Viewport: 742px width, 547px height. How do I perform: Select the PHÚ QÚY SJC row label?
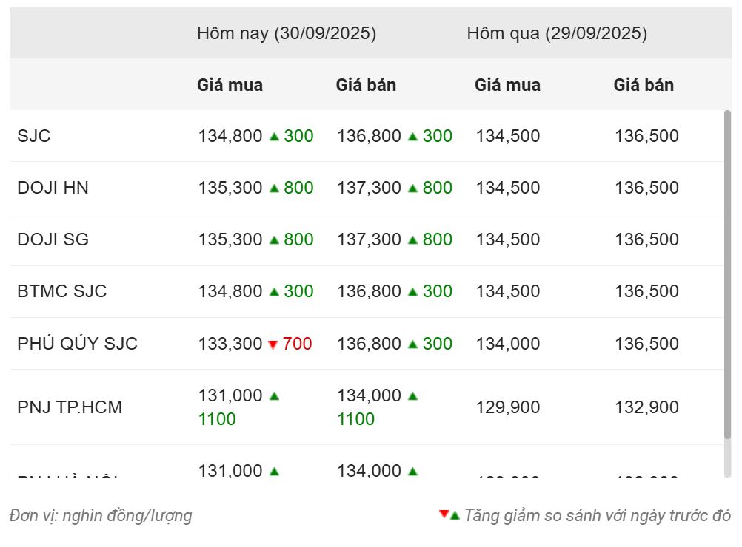coord(77,344)
